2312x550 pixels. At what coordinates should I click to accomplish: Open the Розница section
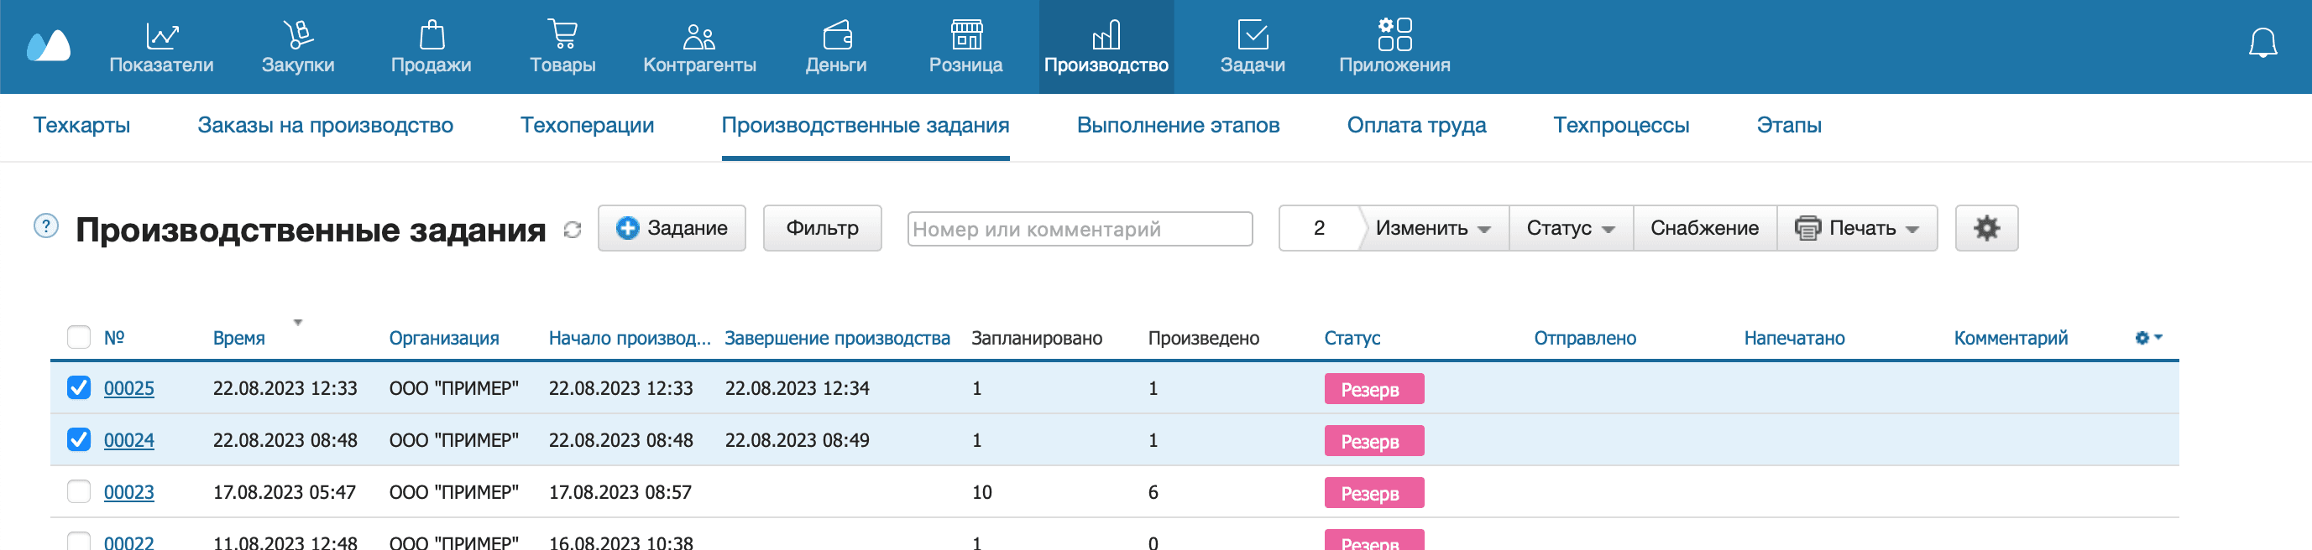tap(965, 47)
